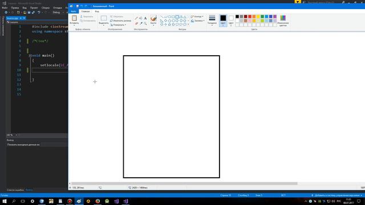Choose the five-point star shape
The image size is (365, 205).
169,24
